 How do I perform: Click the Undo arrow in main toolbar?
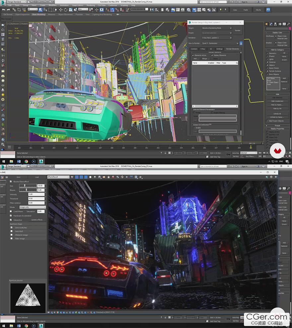(4, 10)
